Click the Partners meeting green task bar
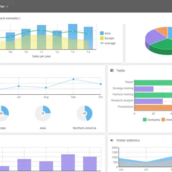172x172 pixels. pyautogui.click(x=153, y=95)
